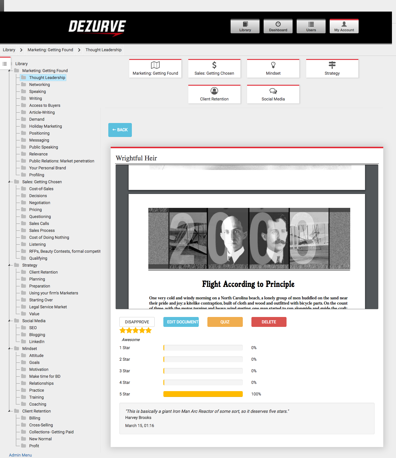Select Cost of Doing Nothing item

point(49,237)
